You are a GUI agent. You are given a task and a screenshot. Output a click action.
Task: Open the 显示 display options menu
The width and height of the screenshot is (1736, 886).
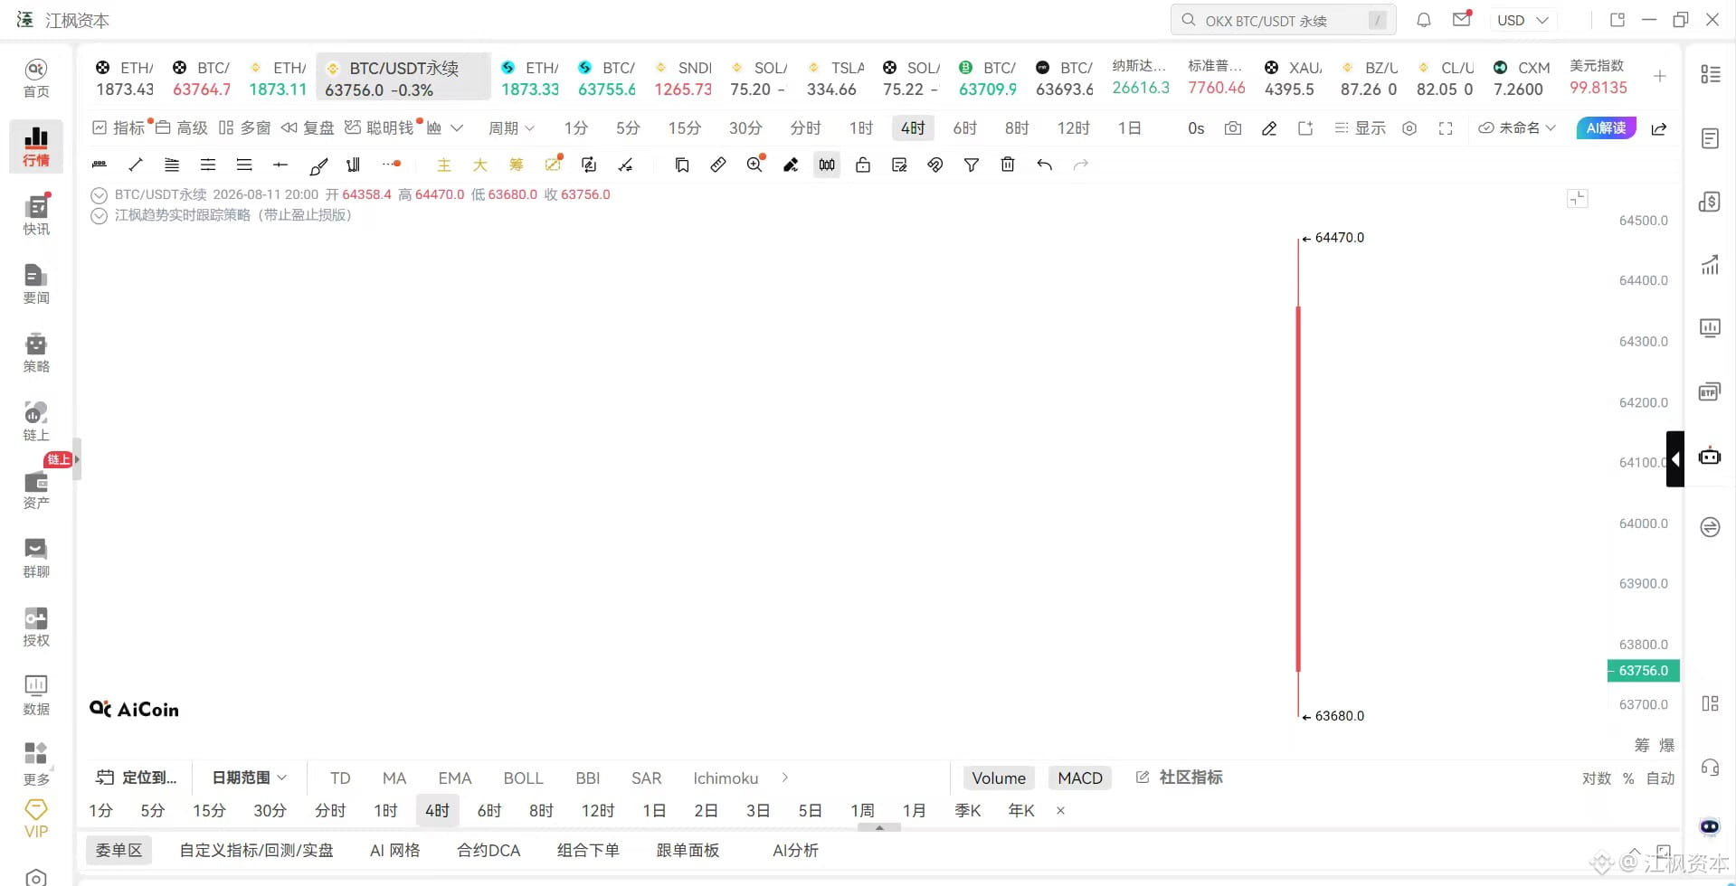click(1360, 128)
